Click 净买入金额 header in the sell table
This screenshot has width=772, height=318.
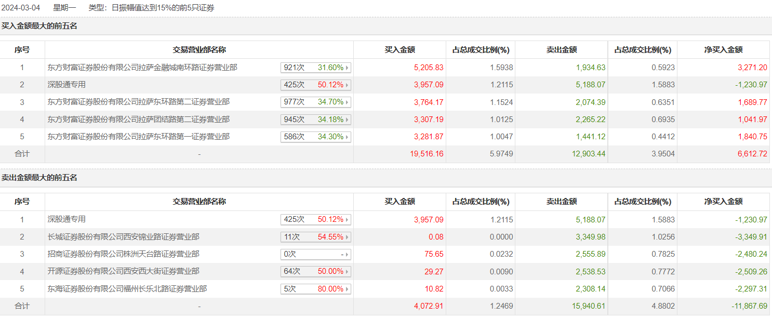pos(723,202)
